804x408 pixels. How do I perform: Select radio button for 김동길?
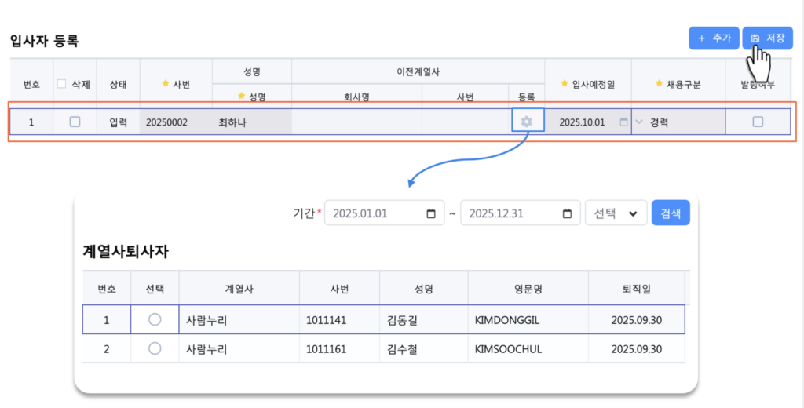[x=155, y=319]
